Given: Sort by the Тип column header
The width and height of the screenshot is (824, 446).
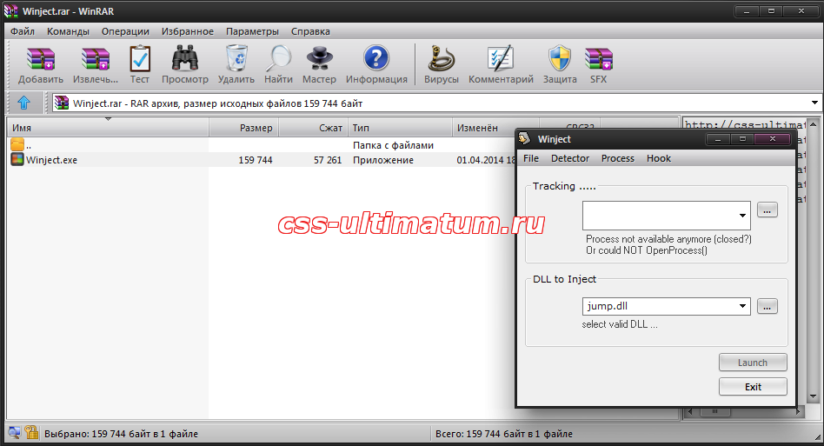Looking at the screenshot, I should [400, 128].
